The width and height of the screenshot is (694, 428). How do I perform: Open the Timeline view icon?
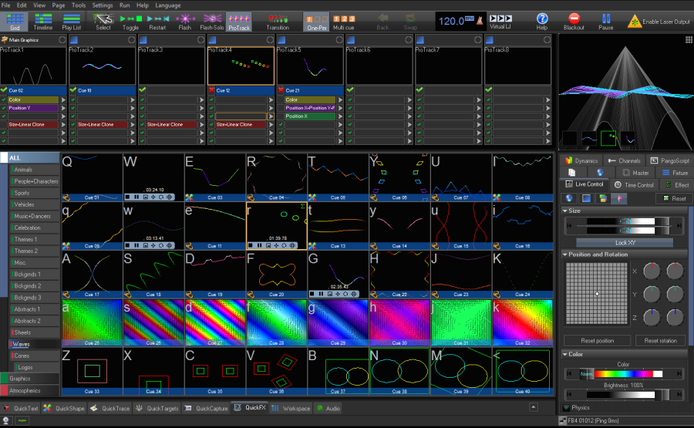pyautogui.click(x=43, y=19)
